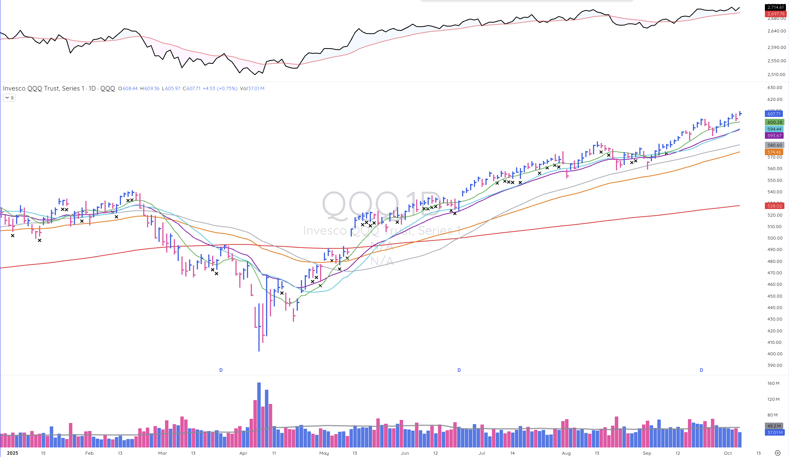789x457 pixels.
Task: Click the dividend D marker near mid-June
Action: pos(459,370)
